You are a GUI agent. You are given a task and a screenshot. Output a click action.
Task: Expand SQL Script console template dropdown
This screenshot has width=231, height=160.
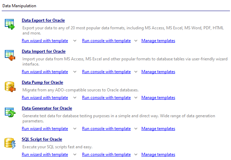[136, 154]
